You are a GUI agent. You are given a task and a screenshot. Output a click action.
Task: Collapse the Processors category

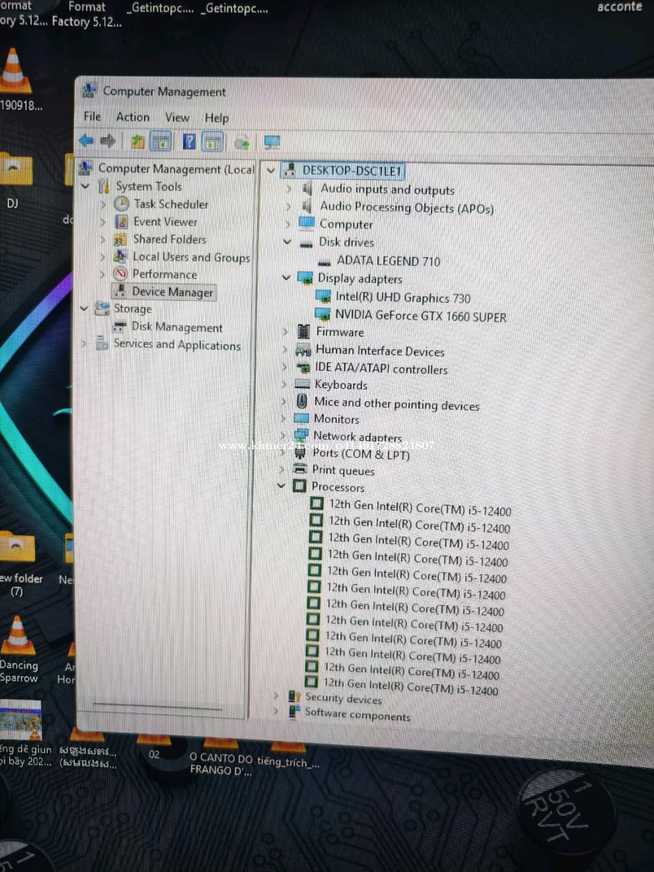[281, 486]
